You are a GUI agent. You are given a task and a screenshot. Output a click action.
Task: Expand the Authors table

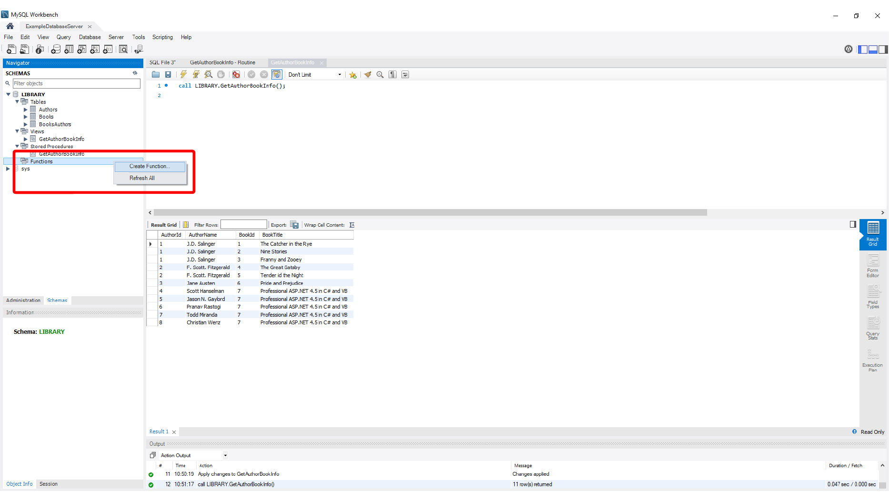(26, 110)
